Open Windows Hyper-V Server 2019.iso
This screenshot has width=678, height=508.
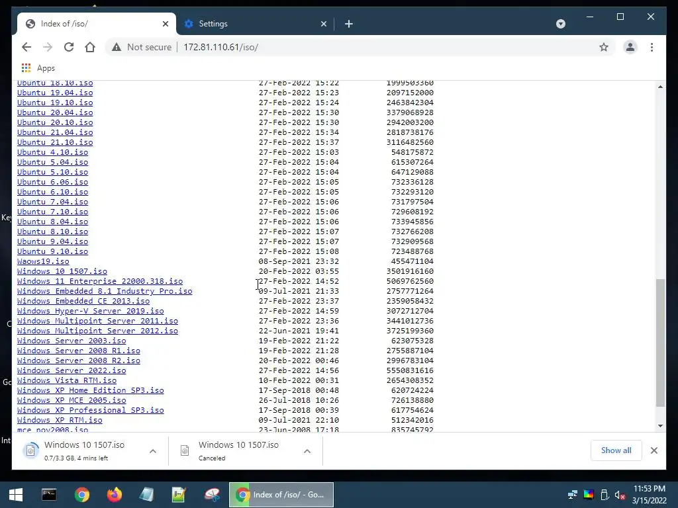[x=90, y=311]
